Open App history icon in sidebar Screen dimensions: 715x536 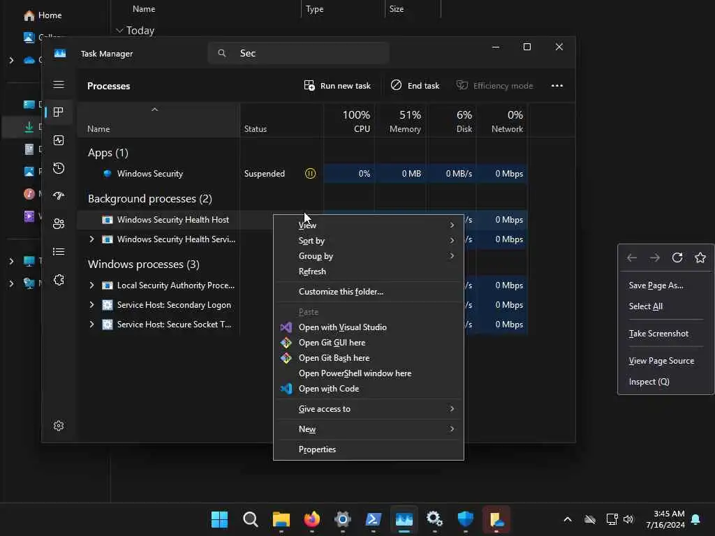coord(59,168)
